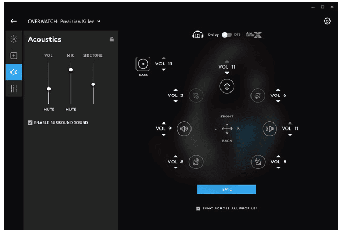Image resolution: width=342 pixels, height=236 pixels.
Task: Raise left side VOL 9 up arrow
Action: pos(164,123)
